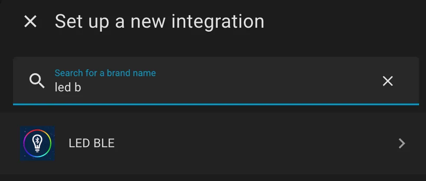The image size is (426, 181).
Task: Click the "Search for a brand name" label
Action: 105,73
